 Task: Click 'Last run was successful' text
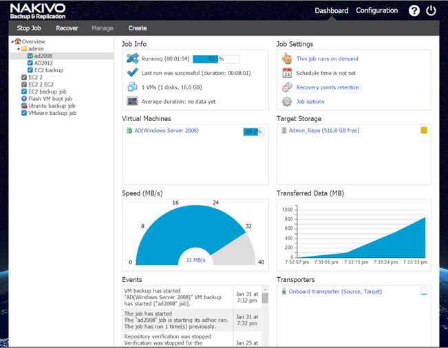[196, 73]
